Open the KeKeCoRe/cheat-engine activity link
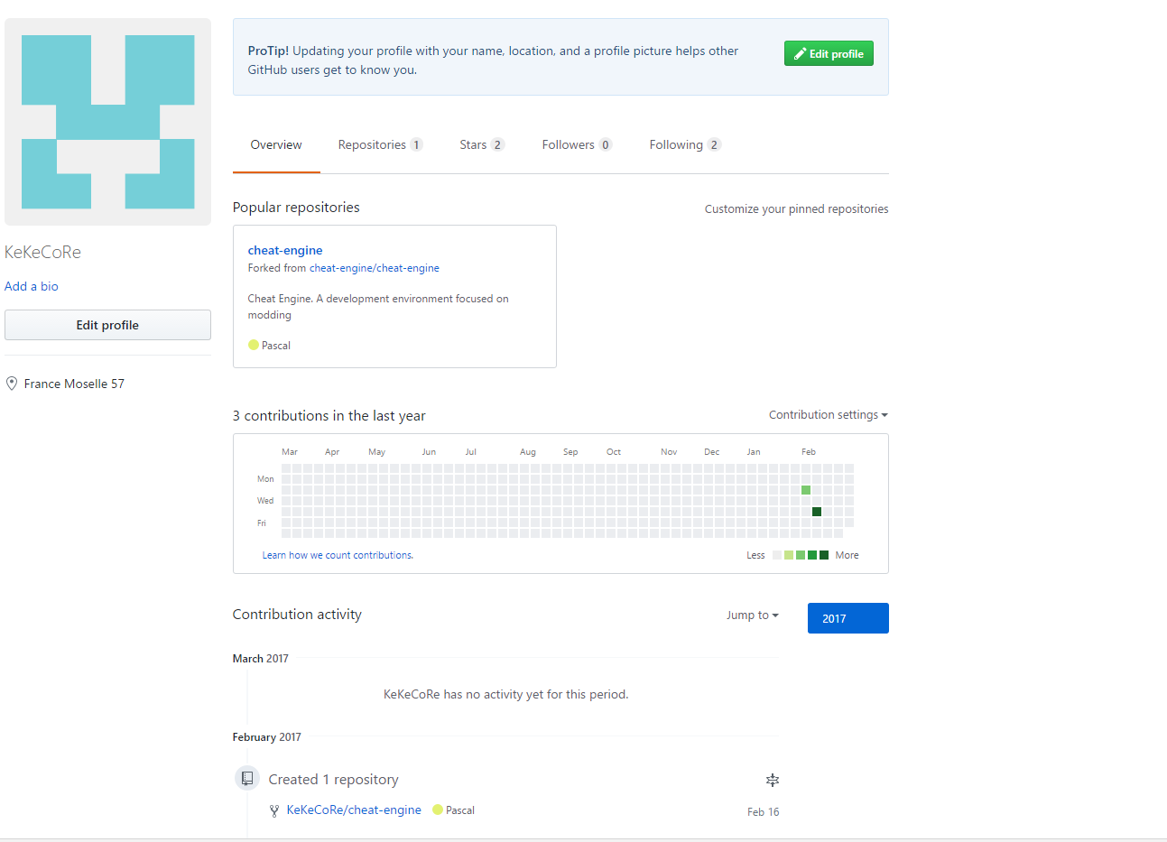 tap(354, 810)
